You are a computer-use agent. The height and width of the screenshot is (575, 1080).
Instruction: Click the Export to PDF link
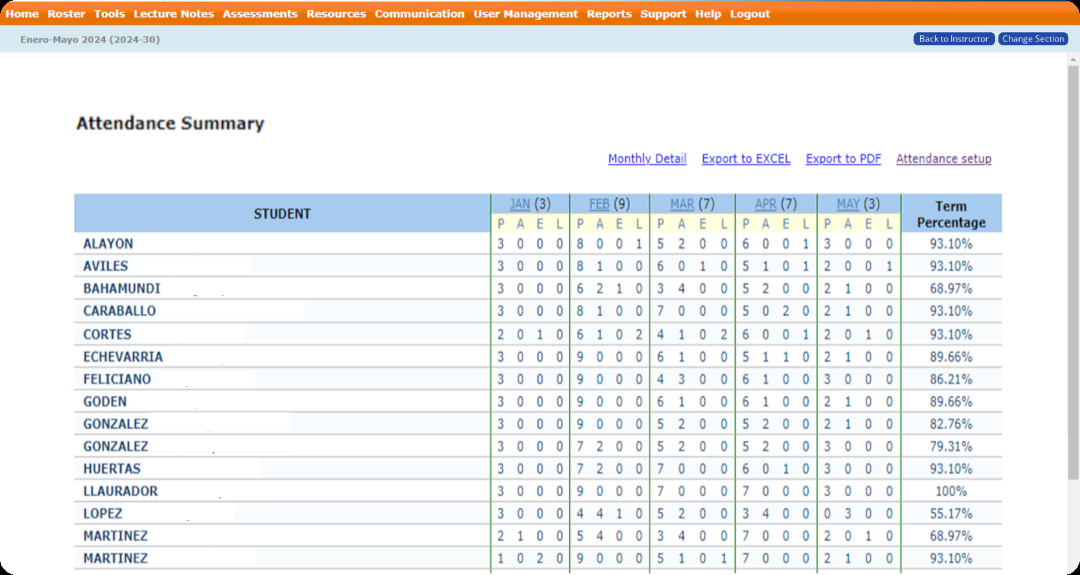(843, 159)
